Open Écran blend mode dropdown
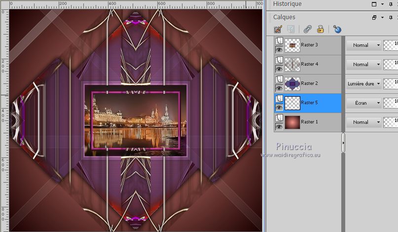The image size is (398, 232). coord(364,103)
